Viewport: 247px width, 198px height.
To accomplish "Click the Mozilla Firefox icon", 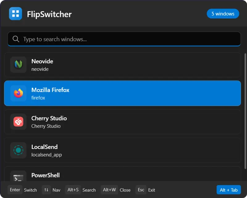I will [x=18, y=93].
